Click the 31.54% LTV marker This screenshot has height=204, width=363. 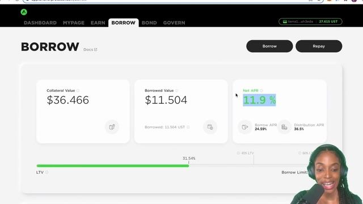coord(189,159)
